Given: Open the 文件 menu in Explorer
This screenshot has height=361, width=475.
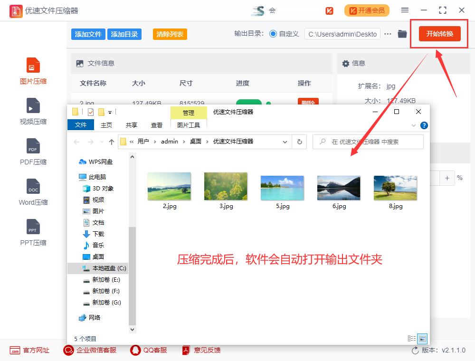Looking at the screenshot, I should (x=81, y=125).
